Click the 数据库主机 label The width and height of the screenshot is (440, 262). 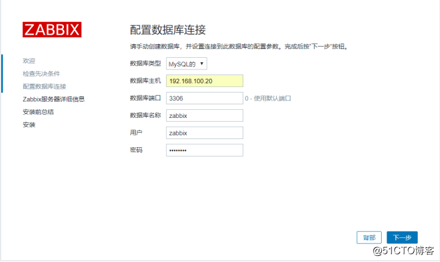pos(145,81)
